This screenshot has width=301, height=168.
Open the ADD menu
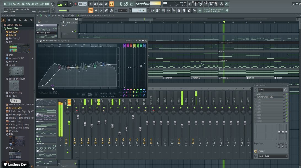click(x=14, y=4)
